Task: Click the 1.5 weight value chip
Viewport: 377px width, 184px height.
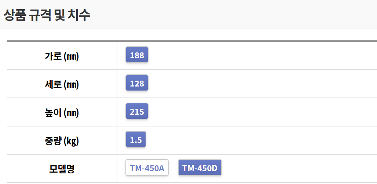Action: tap(136, 140)
